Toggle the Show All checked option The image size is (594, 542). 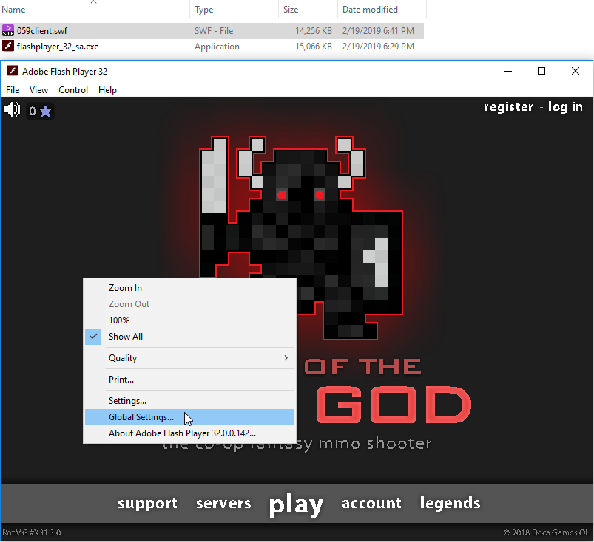click(x=189, y=337)
